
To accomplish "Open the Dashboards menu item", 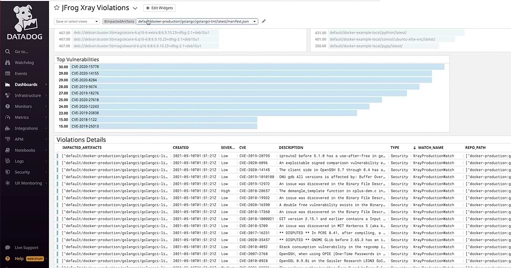I will 26,85.
